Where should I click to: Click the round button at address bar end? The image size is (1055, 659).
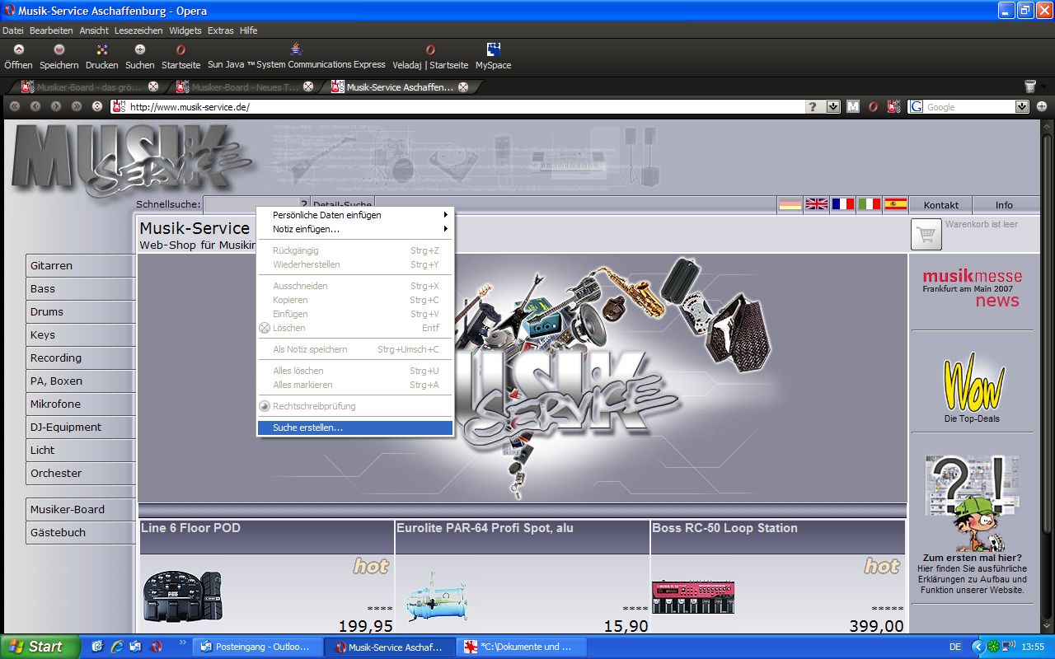[x=1042, y=106]
